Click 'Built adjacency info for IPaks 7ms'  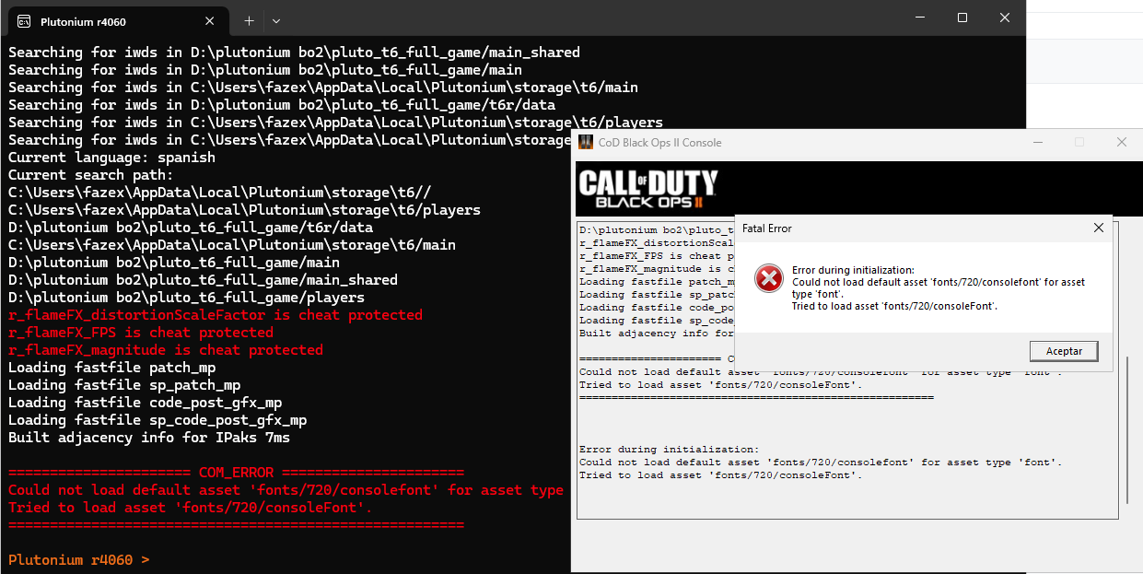(149, 438)
